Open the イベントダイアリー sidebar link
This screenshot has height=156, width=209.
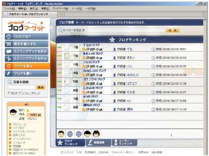point(23,139)
